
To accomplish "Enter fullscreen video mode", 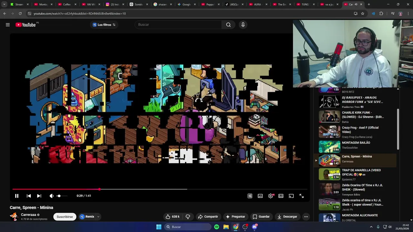I will [302, 196].
